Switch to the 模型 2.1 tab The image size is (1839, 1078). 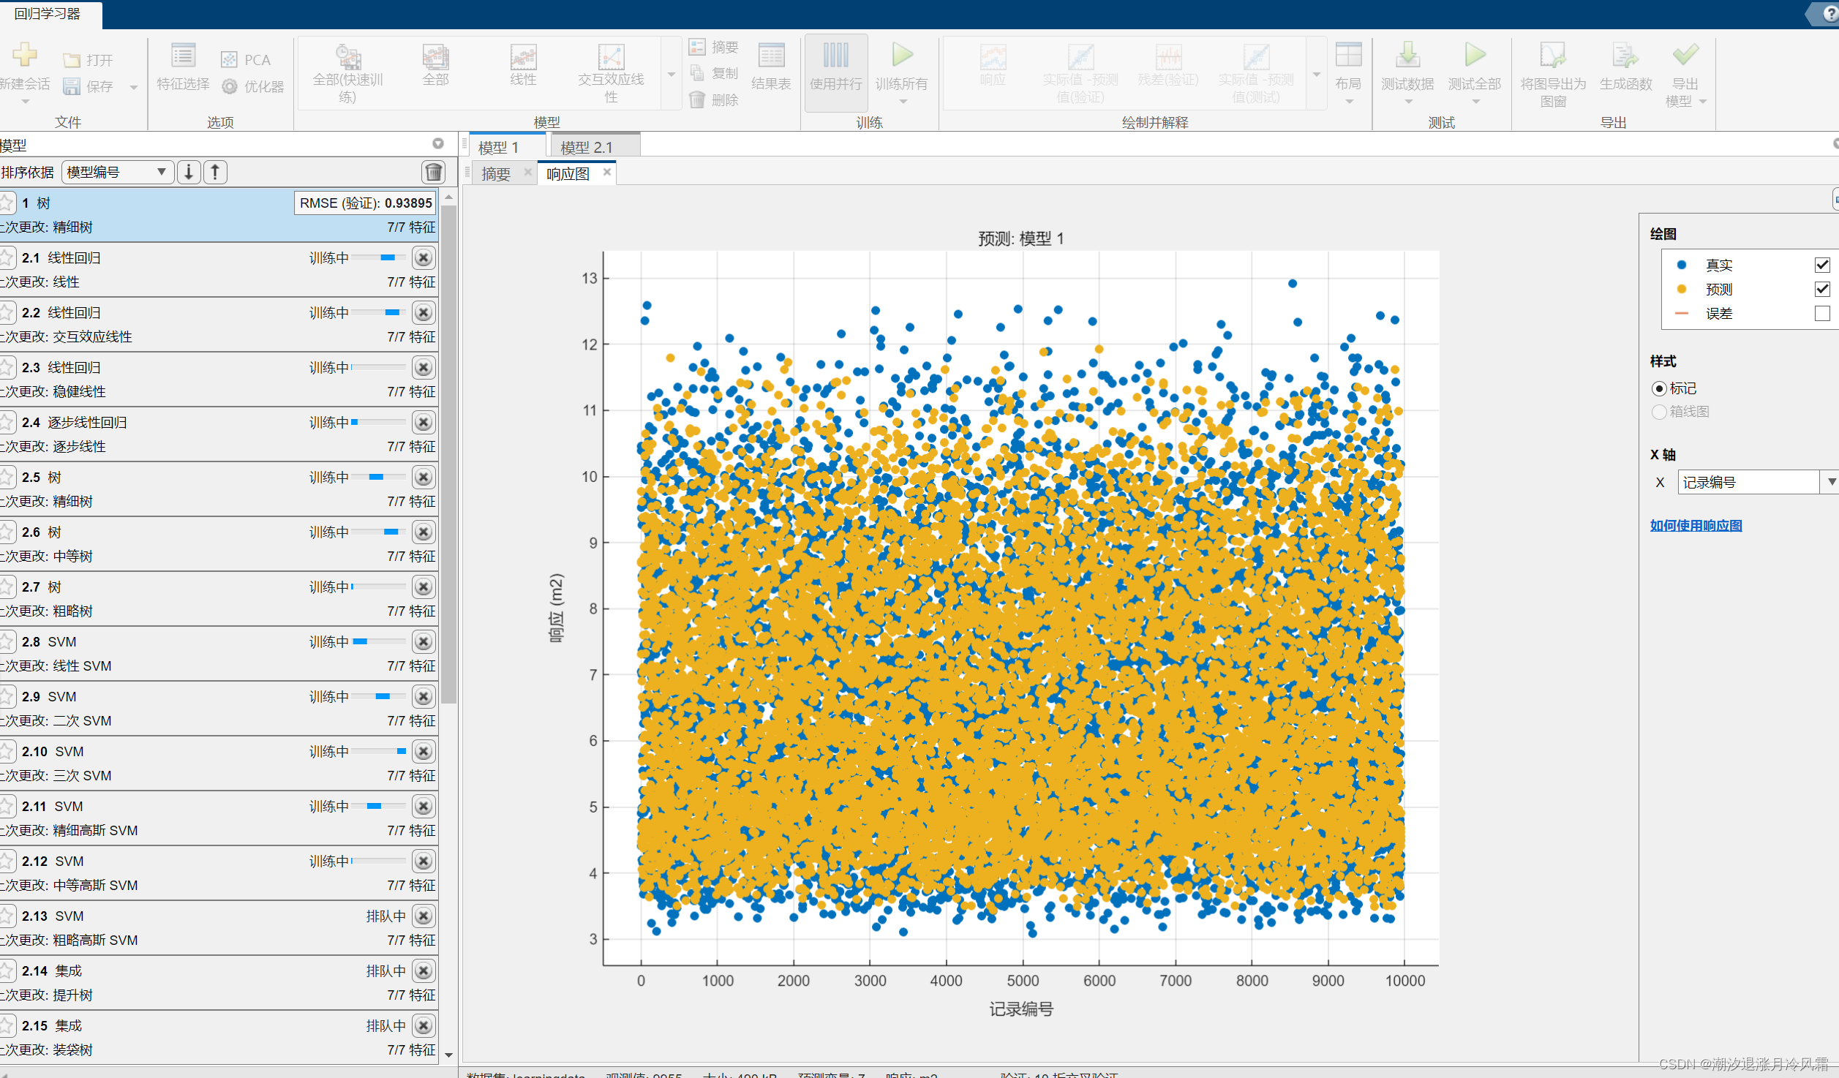pyautogui.click(x=587, y=147)
